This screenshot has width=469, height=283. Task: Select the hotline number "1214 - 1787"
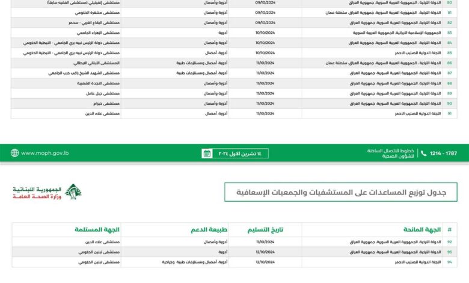tap(443, 154)
